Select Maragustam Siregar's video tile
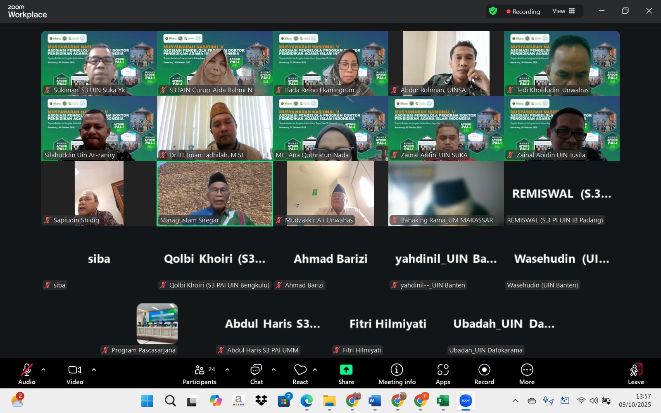The image size is (661, 413). coord(215,193)
